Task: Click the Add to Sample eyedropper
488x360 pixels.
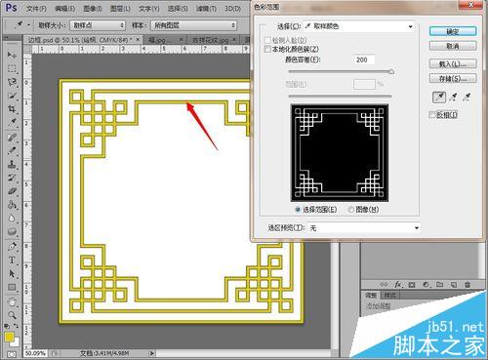Action: point(453,97)
